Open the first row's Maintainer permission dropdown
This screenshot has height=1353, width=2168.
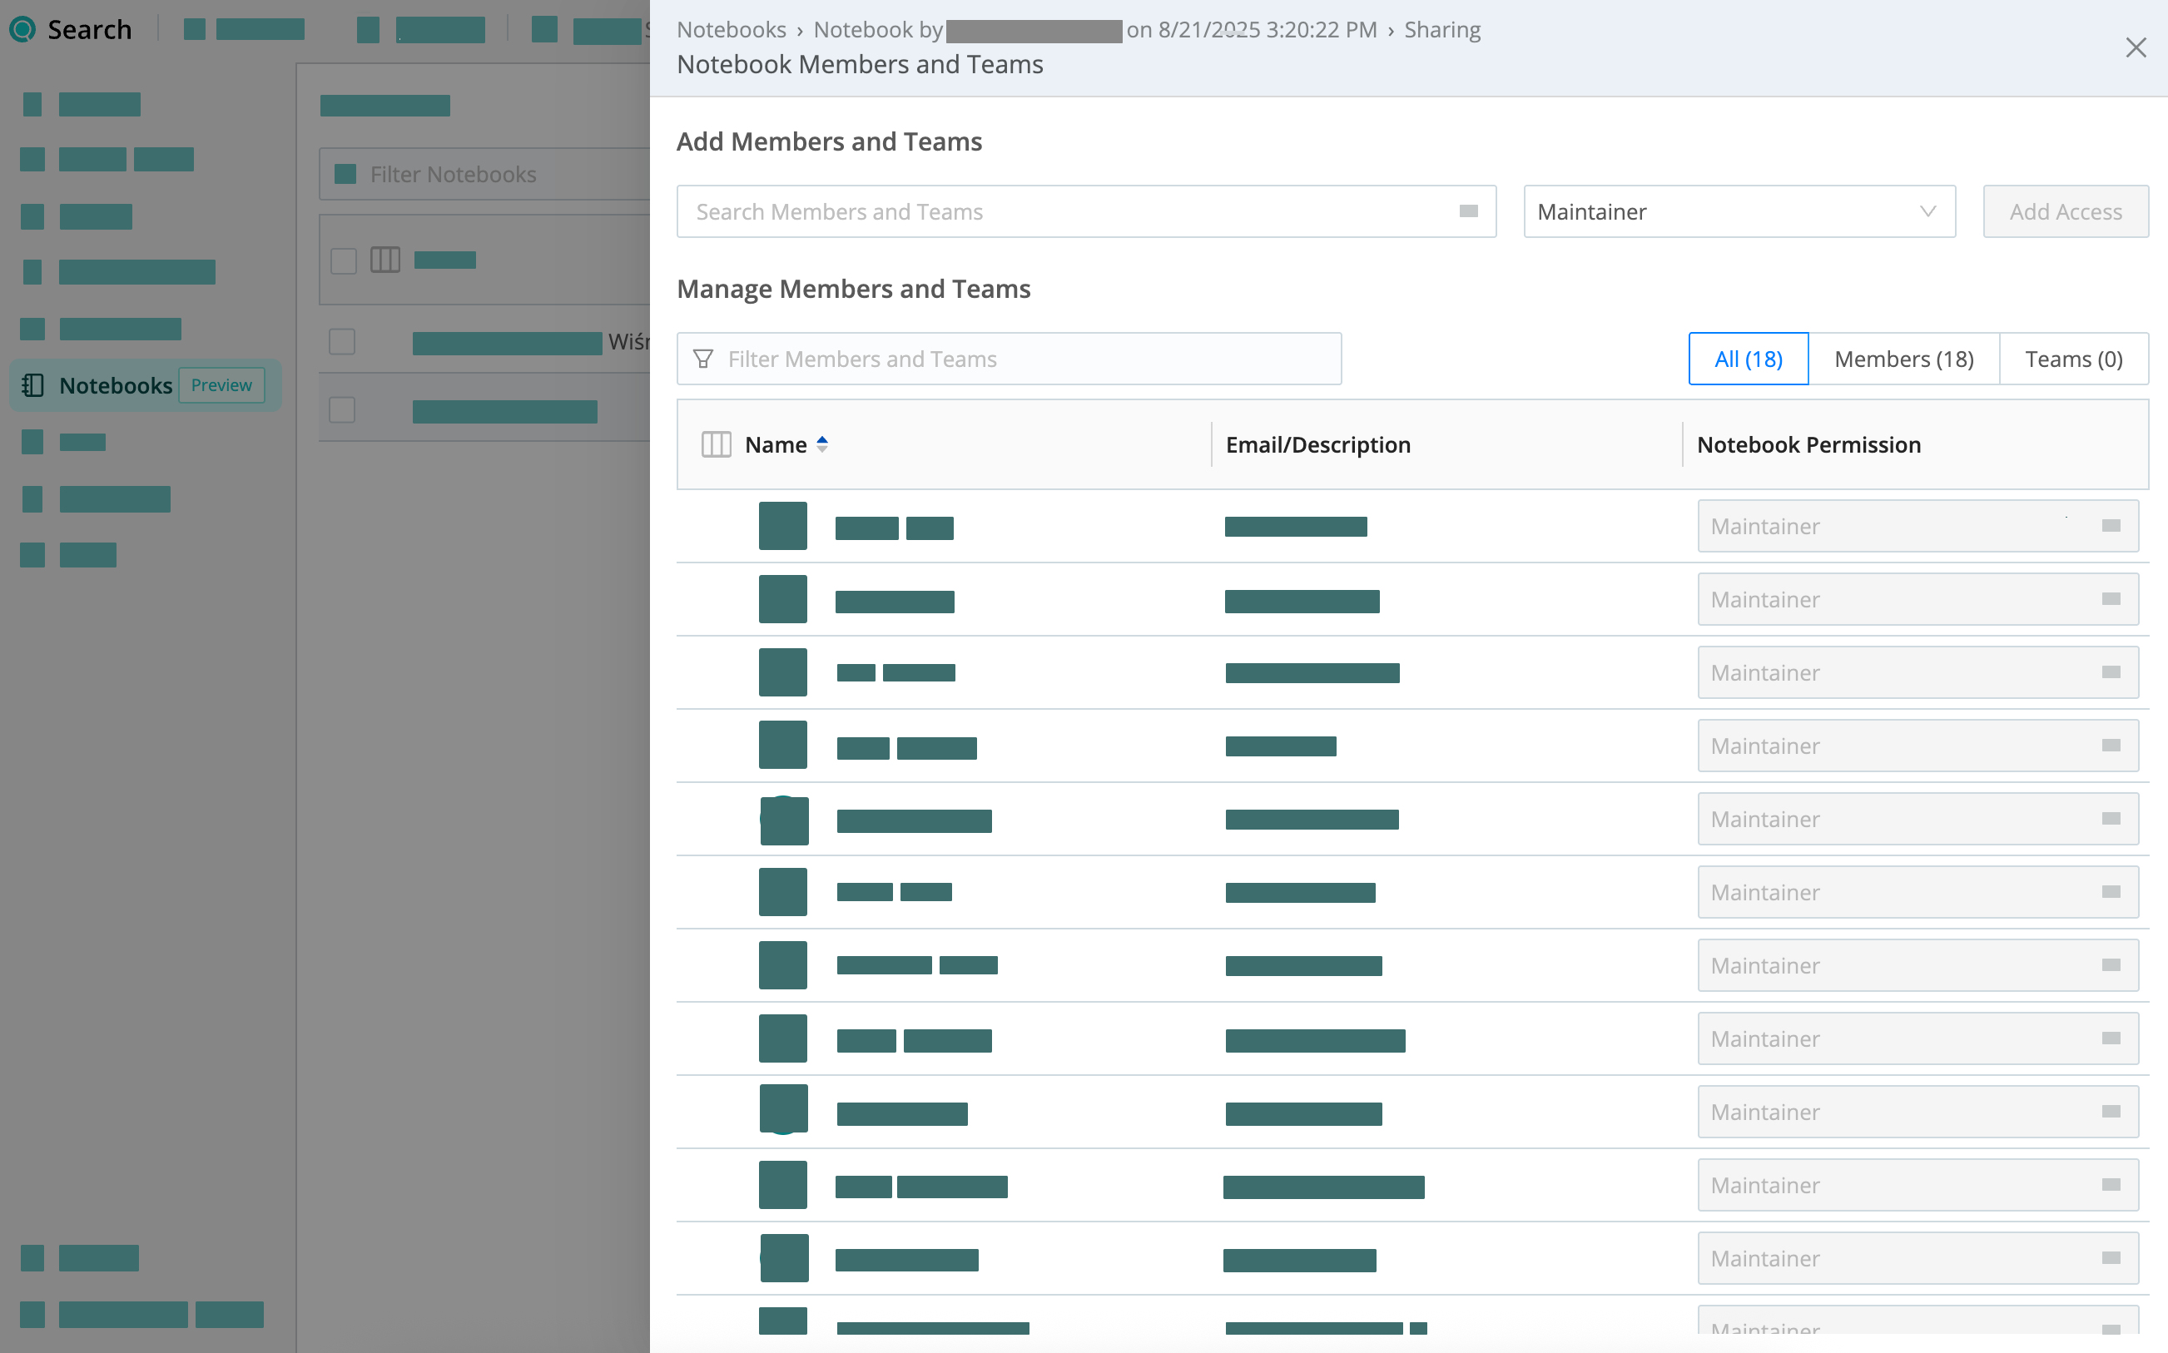1917,526
